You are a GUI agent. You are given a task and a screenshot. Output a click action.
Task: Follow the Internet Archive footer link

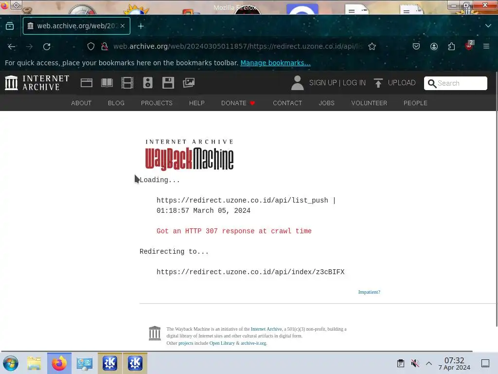coord(266,329)
